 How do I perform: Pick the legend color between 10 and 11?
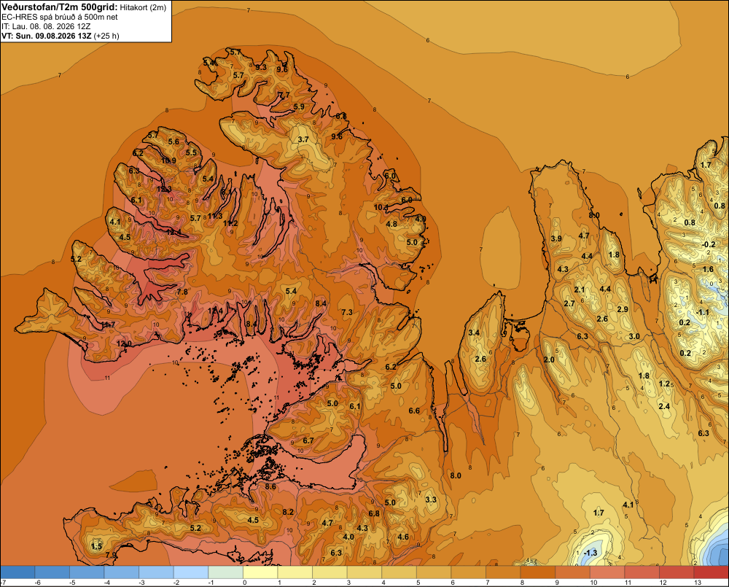[607, 572]
